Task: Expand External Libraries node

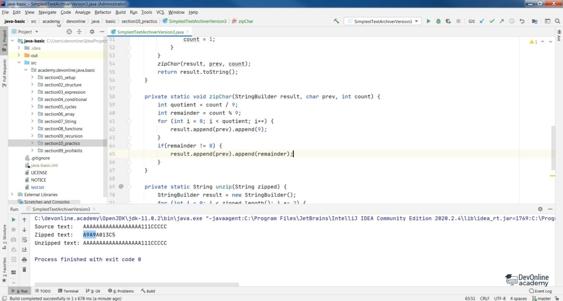Action: tap(12, 194)
